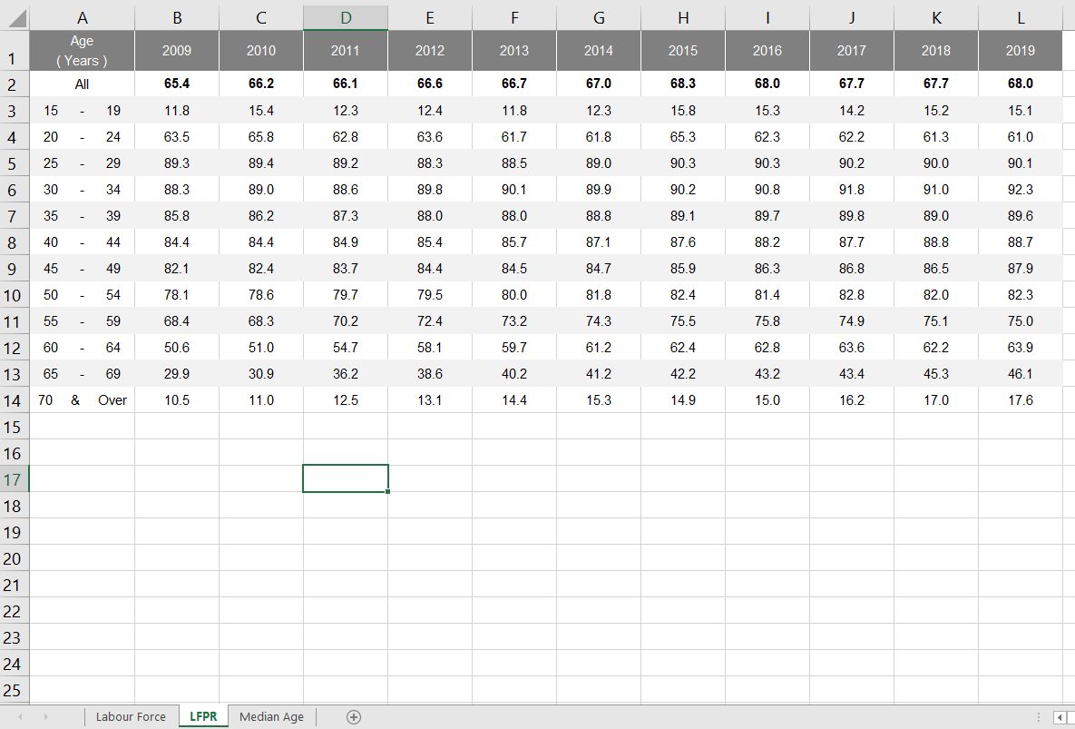The height and width of the screenshot is (729, 1075).
Task: Click the previous sheet navigation arrow
Action: pos(20,717)
